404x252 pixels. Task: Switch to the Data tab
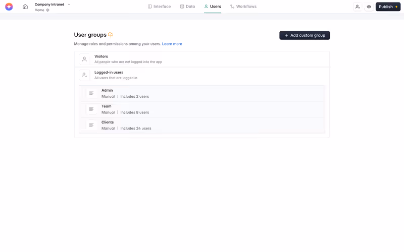[187, 7]
